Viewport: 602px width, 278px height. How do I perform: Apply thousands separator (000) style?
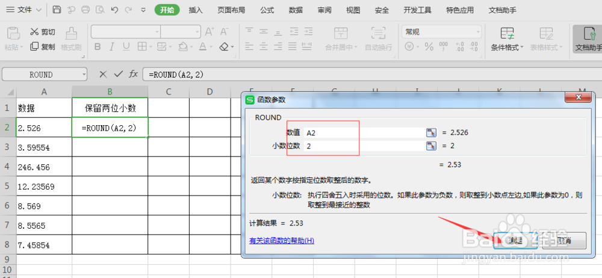[x=443, y=47]
